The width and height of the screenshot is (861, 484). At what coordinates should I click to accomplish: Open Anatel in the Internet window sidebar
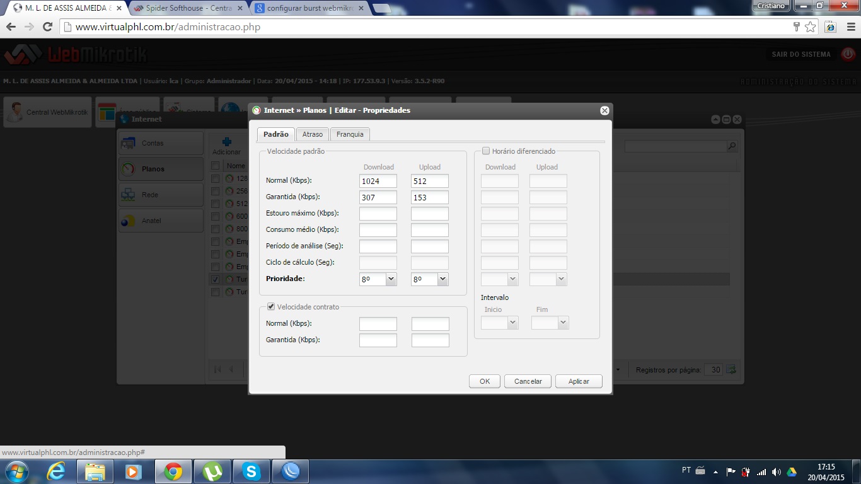(161, 221)
